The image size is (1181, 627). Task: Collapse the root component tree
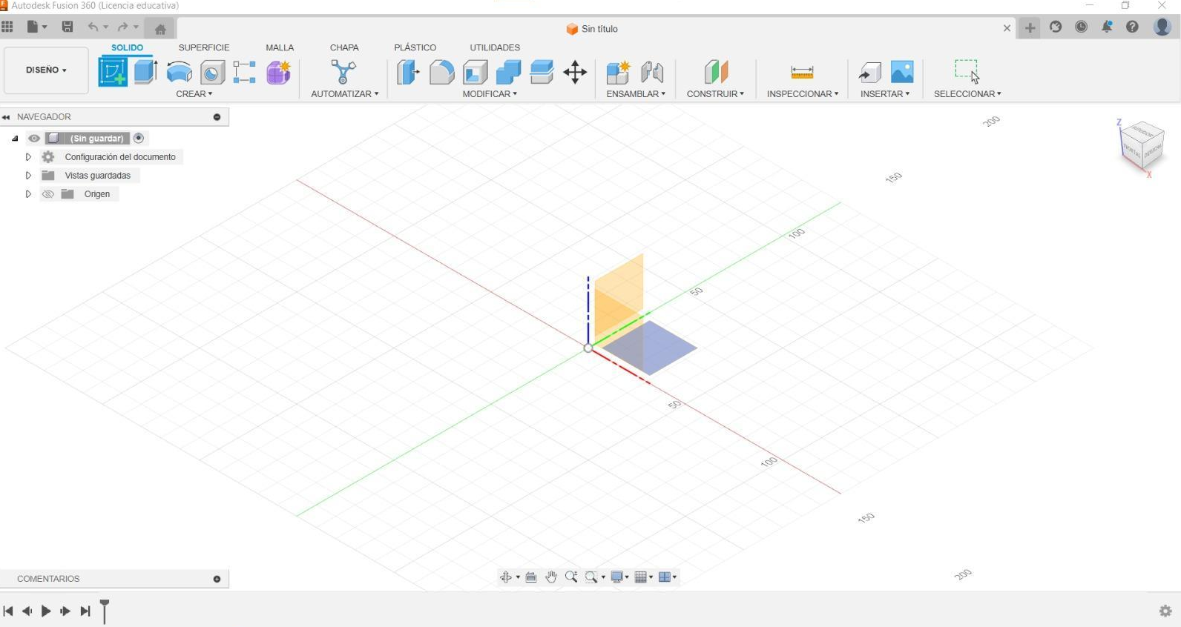click(x=15, y=139)
